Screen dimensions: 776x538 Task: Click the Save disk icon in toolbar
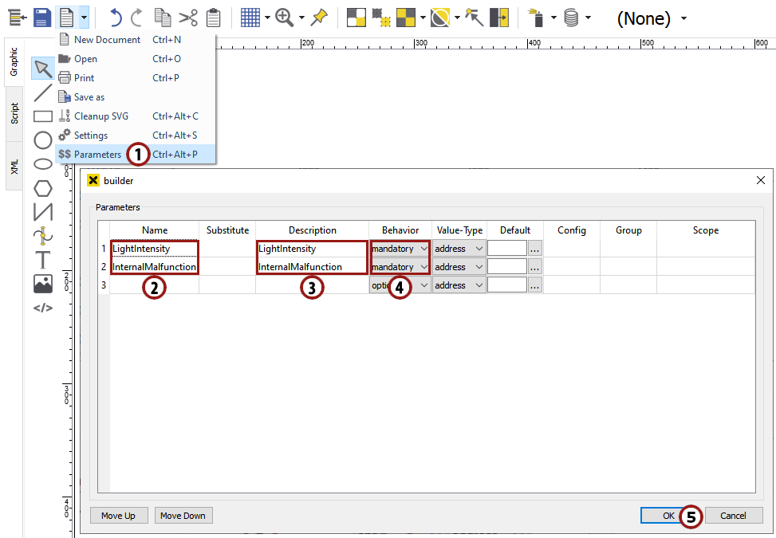(42, 18)
